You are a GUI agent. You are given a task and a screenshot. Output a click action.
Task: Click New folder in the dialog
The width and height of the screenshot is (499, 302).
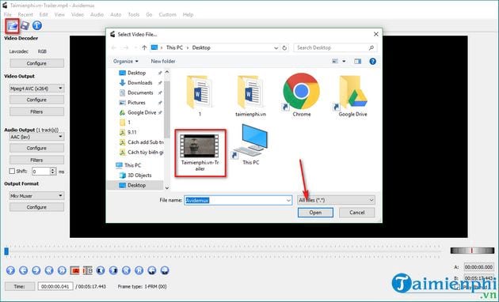163,62
